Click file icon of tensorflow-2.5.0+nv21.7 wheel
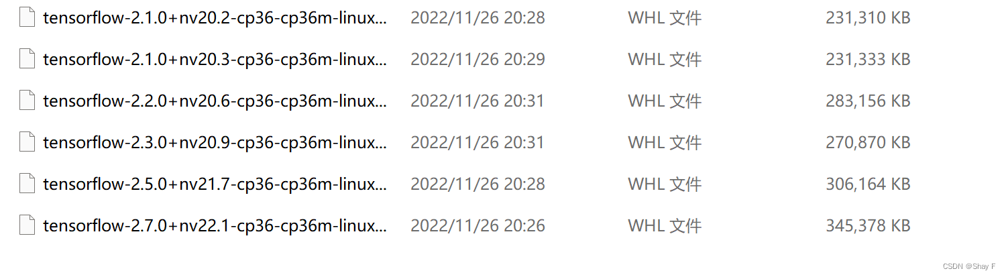The image size is (1006, 277). click(x=27, y=184)
